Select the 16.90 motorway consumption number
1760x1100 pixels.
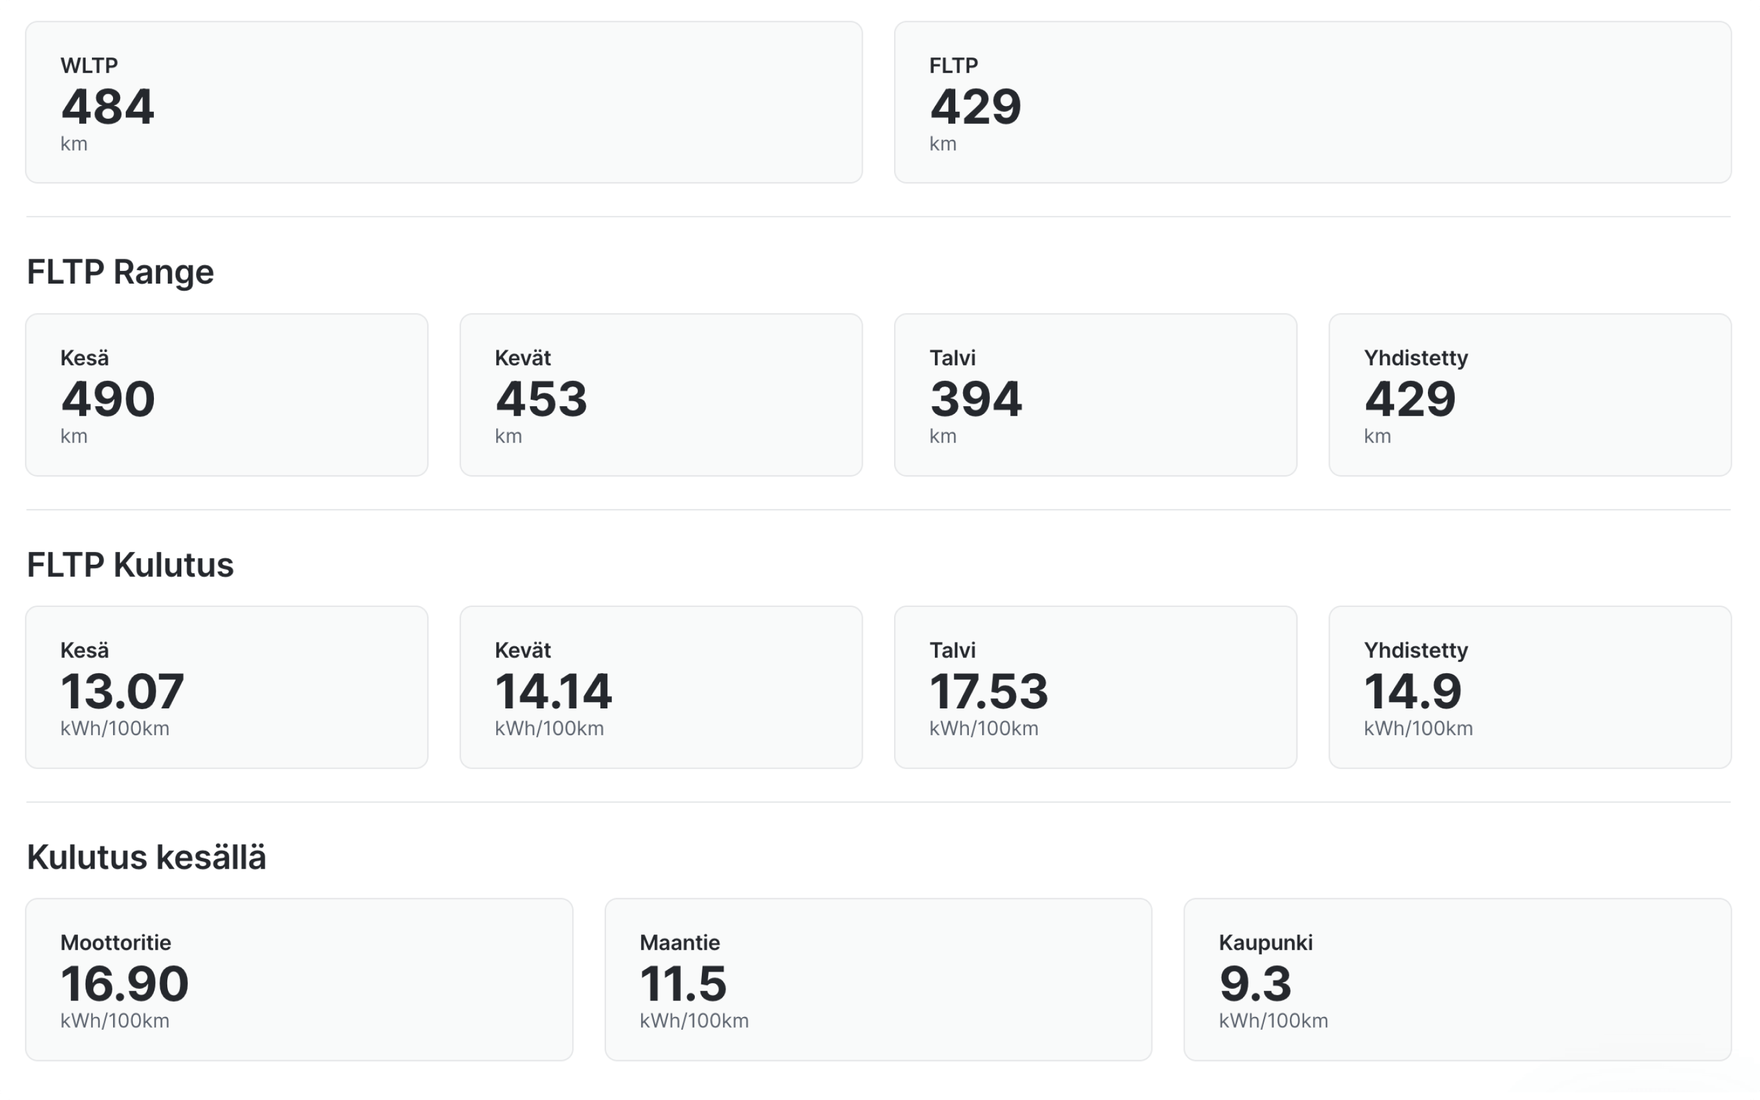click(x=125, y=984)
